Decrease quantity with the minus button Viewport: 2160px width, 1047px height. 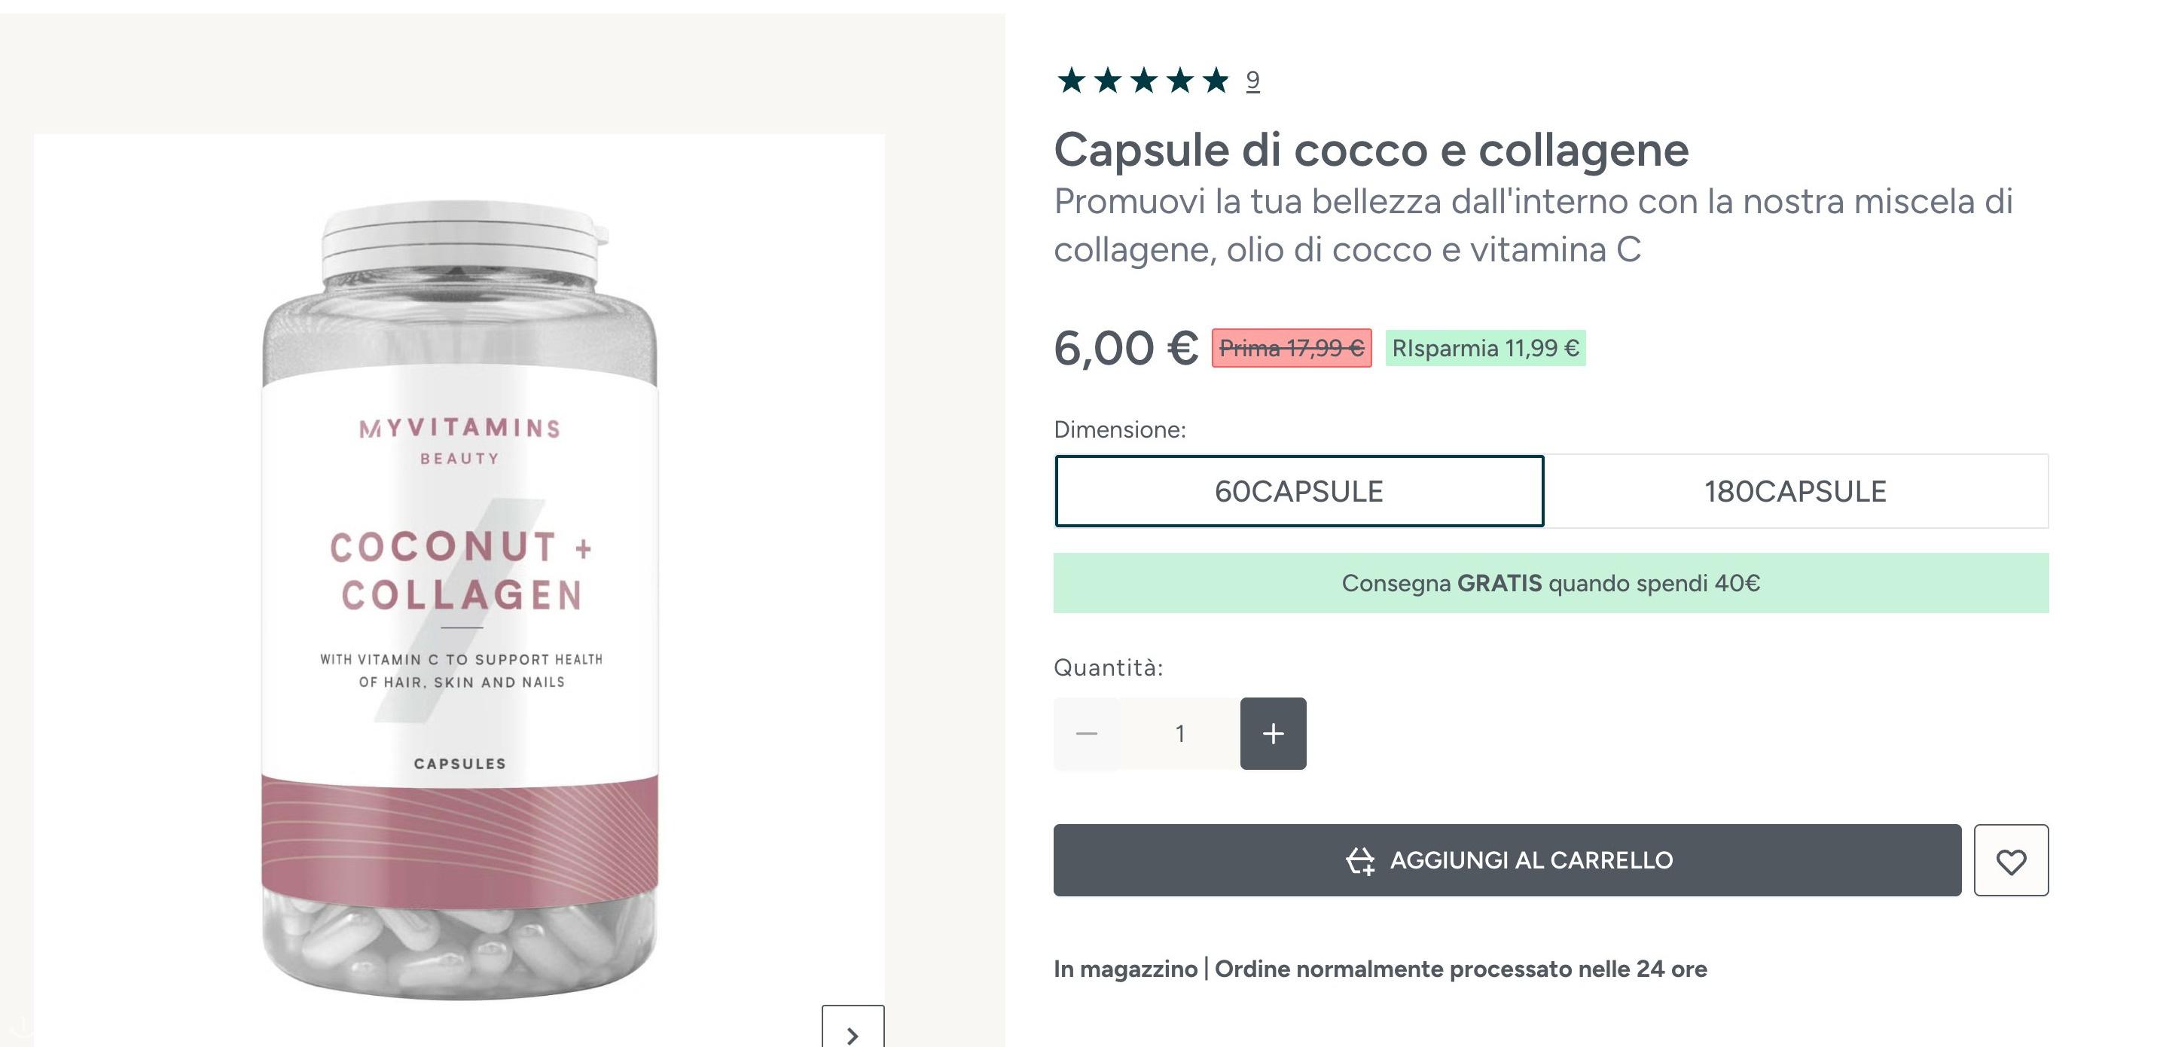(1087, 733)
